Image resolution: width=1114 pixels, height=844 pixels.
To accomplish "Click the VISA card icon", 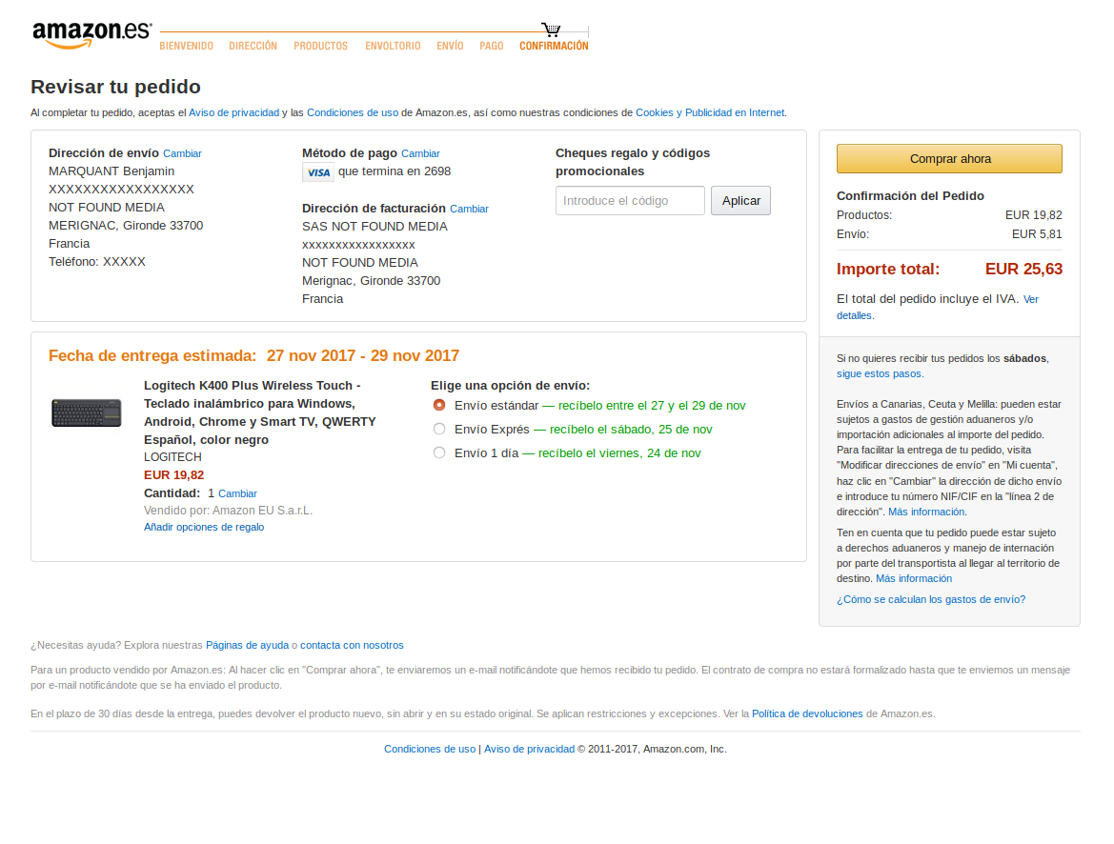I will [318, 171].
